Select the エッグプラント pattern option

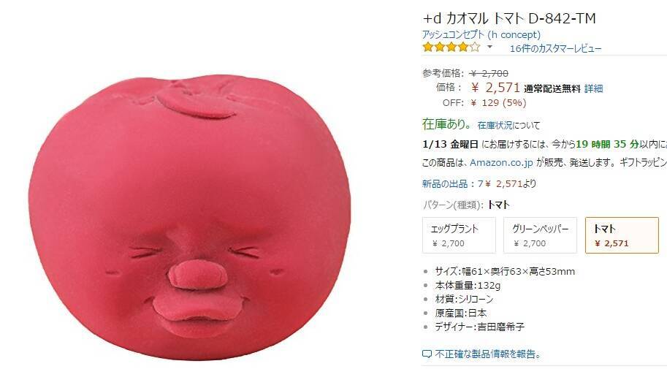pyautogui.click(x=459, y=235)
